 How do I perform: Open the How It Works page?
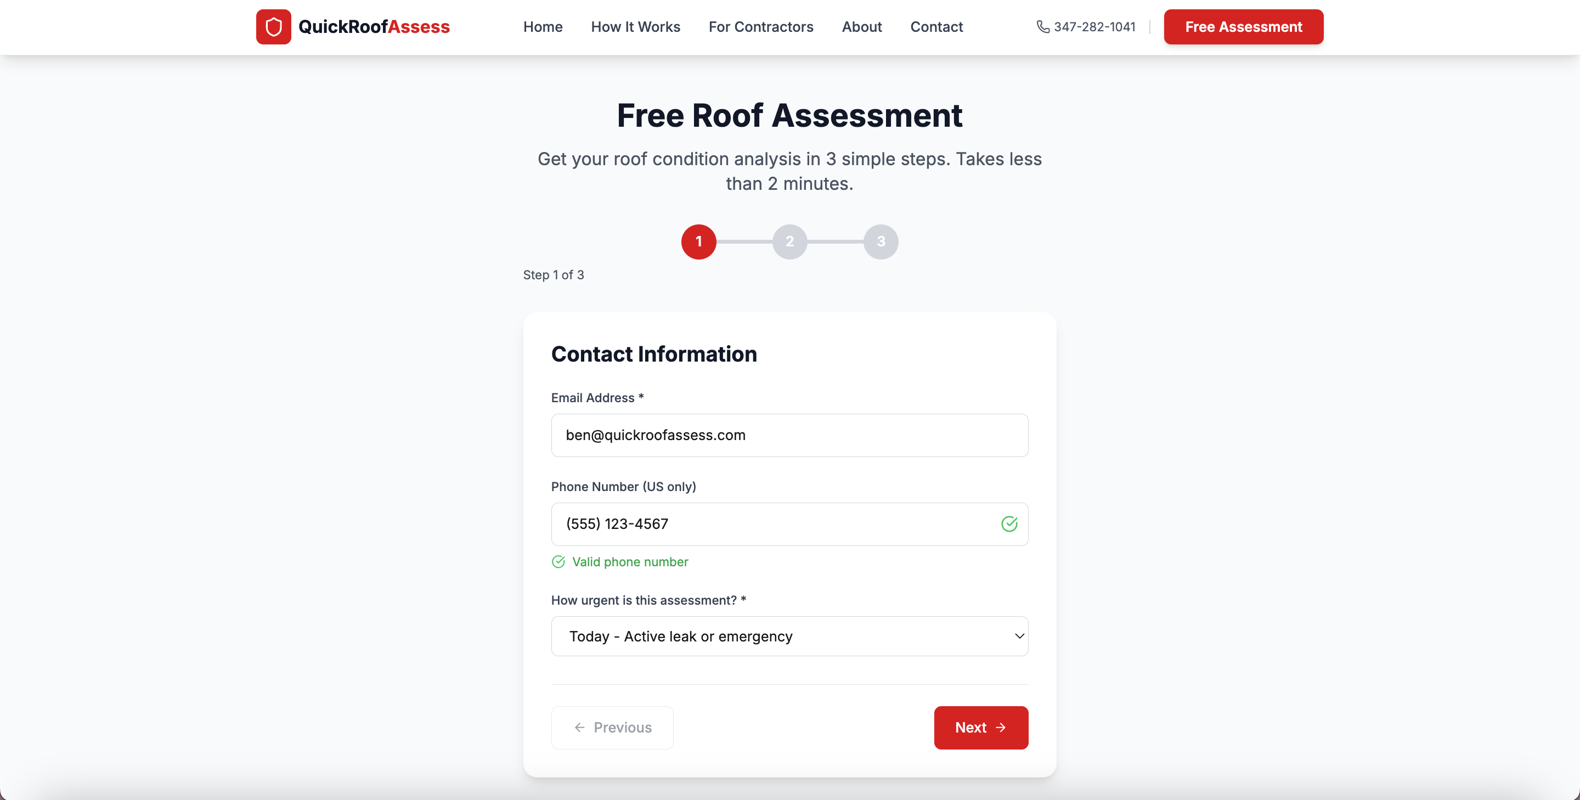point(635,27)
